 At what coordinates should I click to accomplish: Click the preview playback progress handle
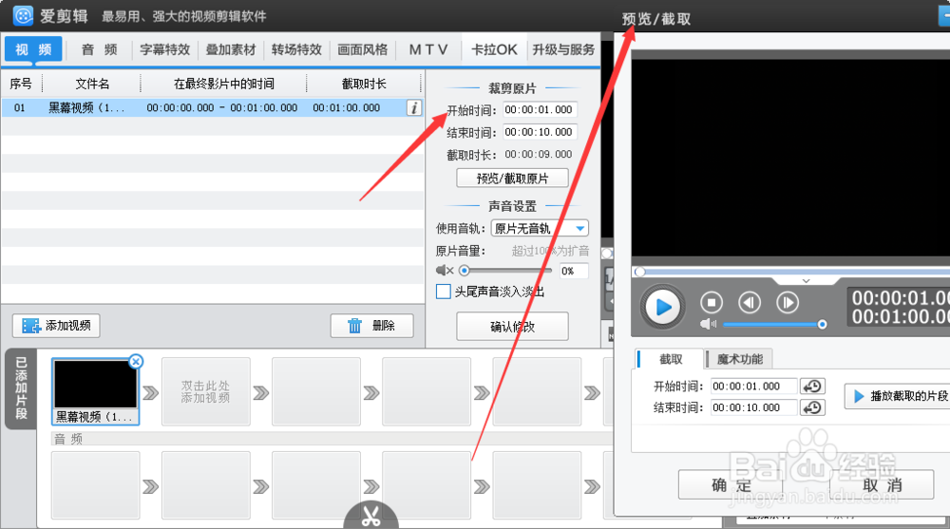pos(639,272)
